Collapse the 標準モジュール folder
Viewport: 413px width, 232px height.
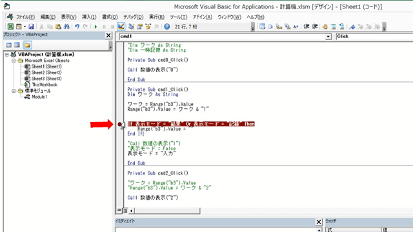(x=14, y=91)
